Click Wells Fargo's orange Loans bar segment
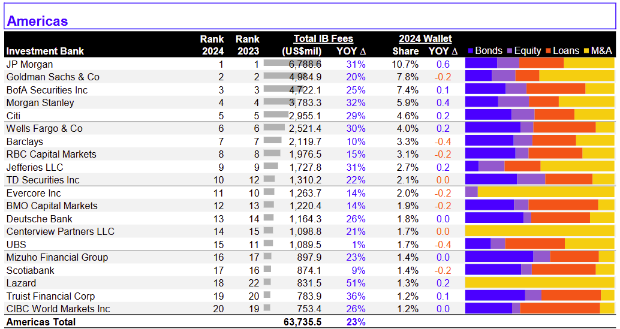The width and height of the screenshot is (620, 329). click(564, 128)
